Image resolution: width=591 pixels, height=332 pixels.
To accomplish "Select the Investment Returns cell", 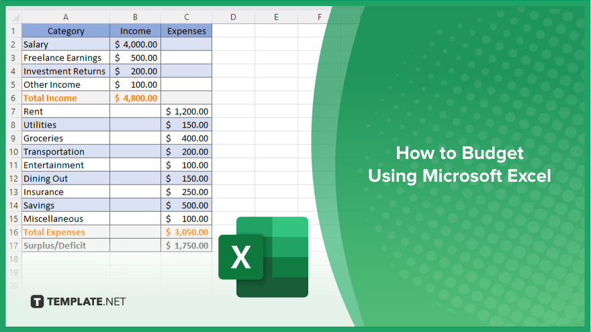I will coord(66,71).
